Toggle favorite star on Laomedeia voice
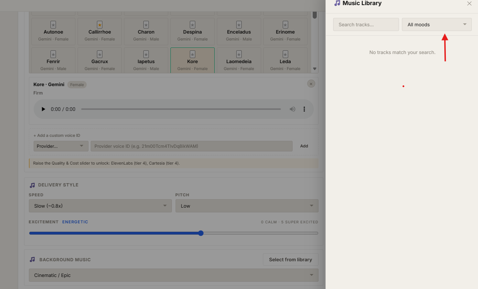The width and height of the screenshot is (478, 289). coord(239,54)
